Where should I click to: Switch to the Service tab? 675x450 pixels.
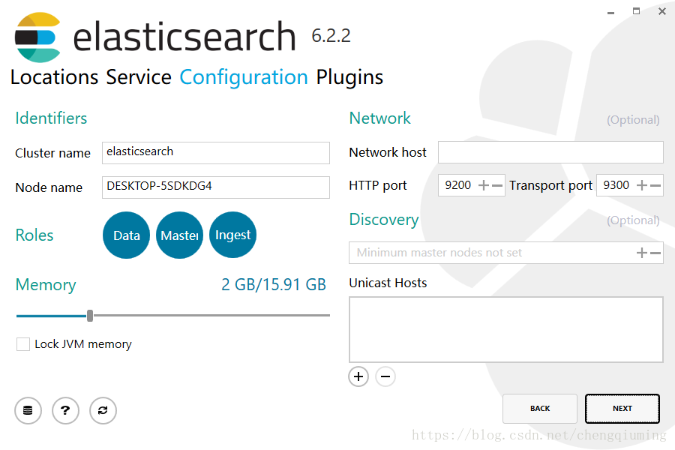139,77
